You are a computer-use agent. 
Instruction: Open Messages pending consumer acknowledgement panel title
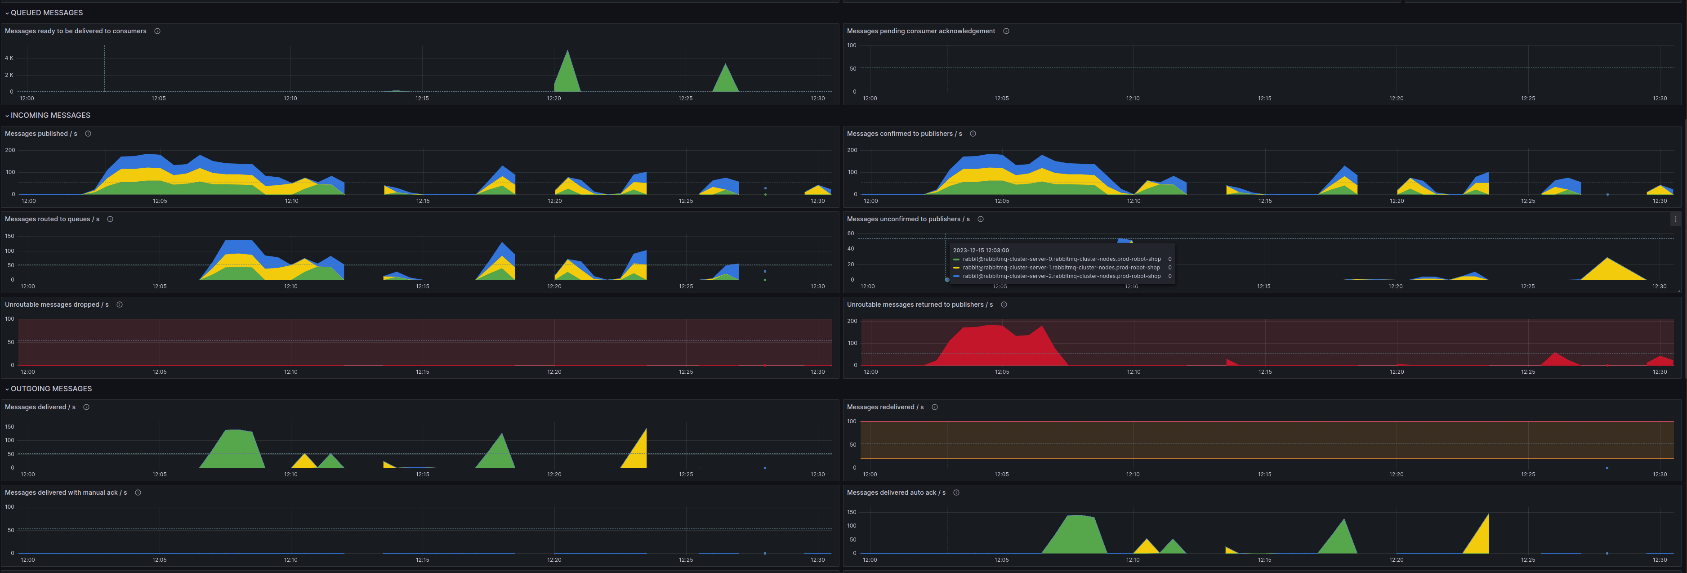921,31
